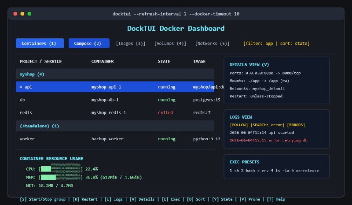Click [L] Logs in footer

[114, 199]
